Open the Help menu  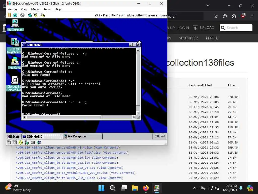58,9
